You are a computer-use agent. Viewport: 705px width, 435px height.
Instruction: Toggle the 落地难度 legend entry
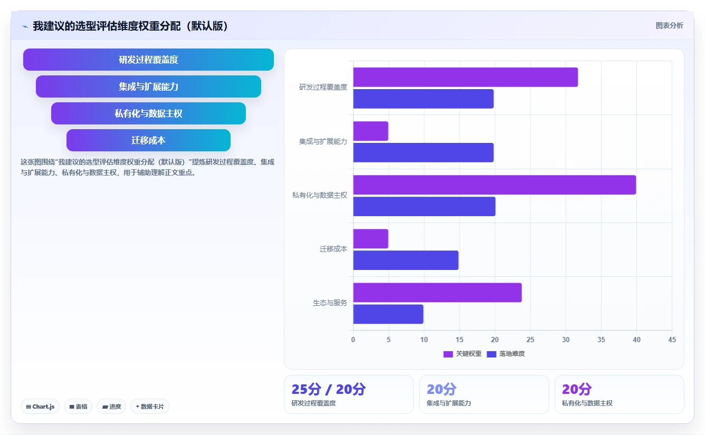click(x=506, y=354)
